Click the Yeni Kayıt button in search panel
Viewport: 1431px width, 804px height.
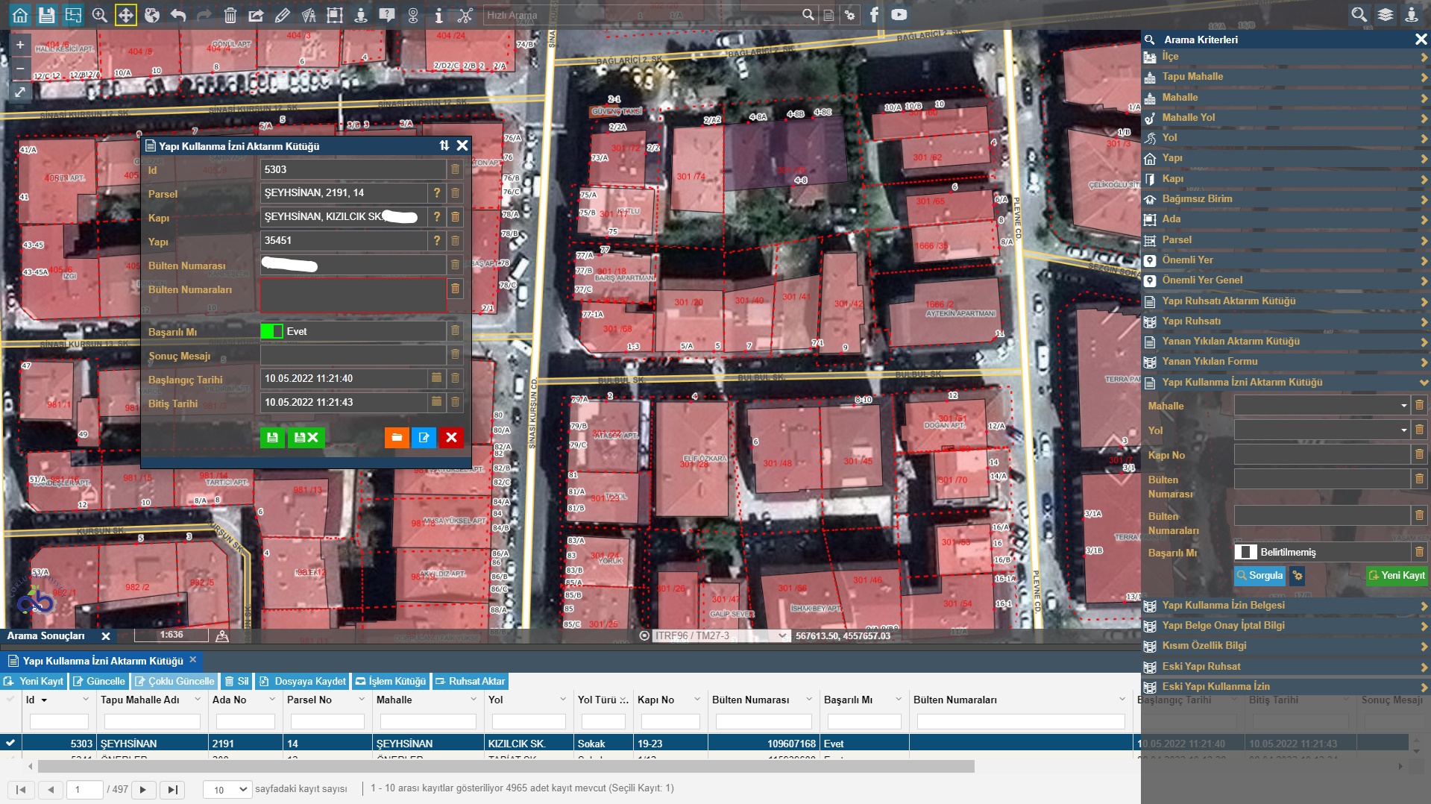(x=1396, y=575)
